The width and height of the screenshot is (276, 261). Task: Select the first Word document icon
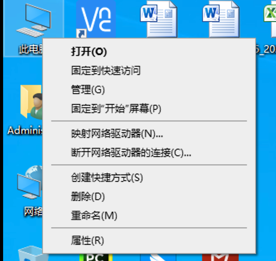click(159, 20)
